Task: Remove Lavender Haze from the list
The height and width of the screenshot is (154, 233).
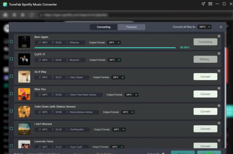Action: pyautogui.click(x=219, y=140)
